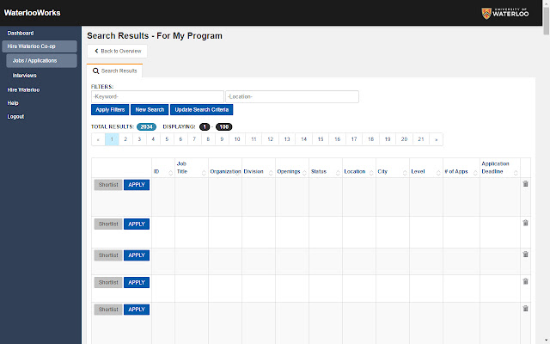Click the trash icon in the second job row
550x344 pixels.
coord(525,223)
